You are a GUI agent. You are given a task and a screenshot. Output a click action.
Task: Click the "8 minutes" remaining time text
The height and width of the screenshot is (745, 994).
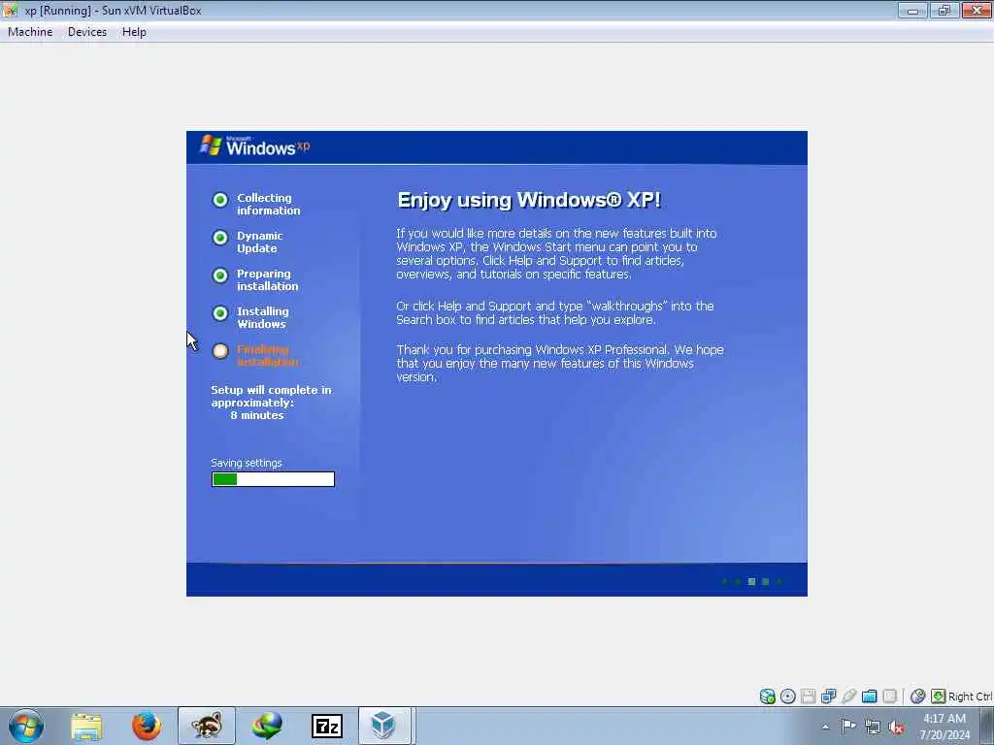[x=256, y=415]
